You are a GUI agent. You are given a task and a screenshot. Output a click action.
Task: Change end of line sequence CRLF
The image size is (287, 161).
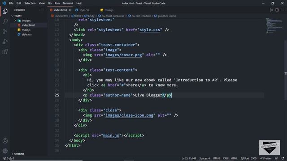pyautogui.click(x=226, y=158)
